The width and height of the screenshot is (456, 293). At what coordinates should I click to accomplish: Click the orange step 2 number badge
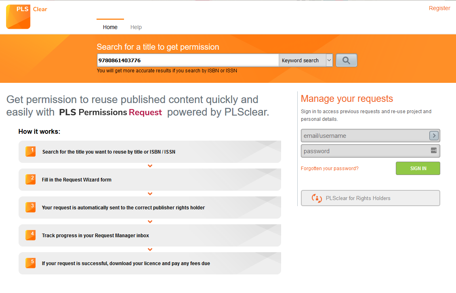(31, 179)
